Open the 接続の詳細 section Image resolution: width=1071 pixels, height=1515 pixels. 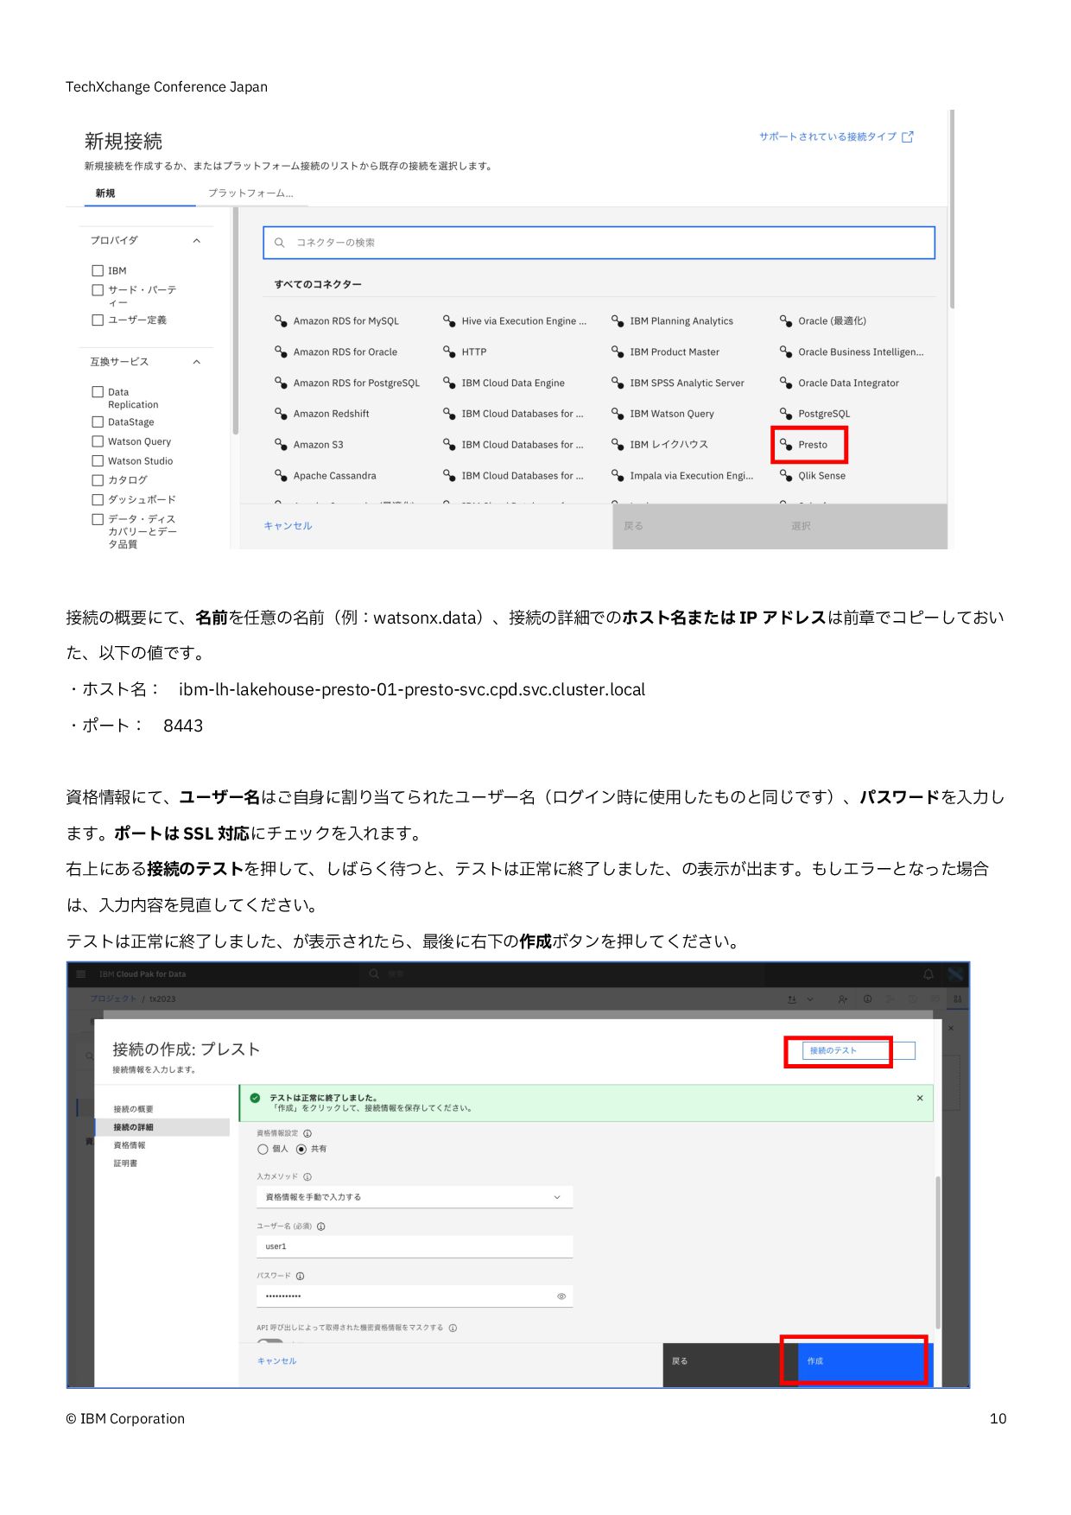(162, 1127)
